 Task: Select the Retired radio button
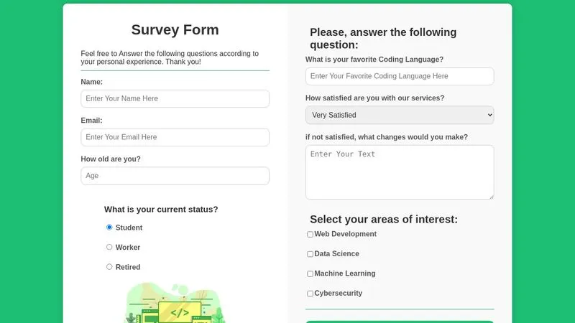click(109, 267)
